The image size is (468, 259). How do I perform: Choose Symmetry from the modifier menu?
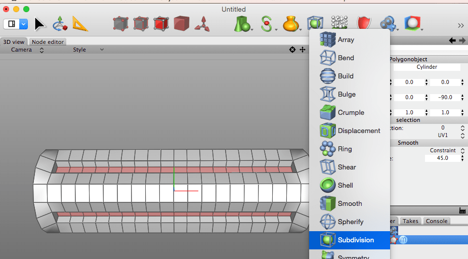pyautogui.click(x=350, y=254)
